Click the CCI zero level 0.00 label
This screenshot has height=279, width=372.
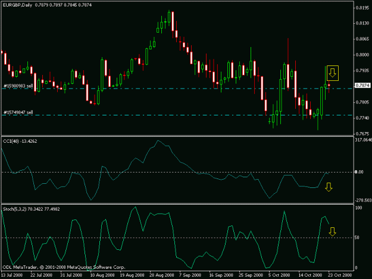pyautogui.click(x=359, y=172)
